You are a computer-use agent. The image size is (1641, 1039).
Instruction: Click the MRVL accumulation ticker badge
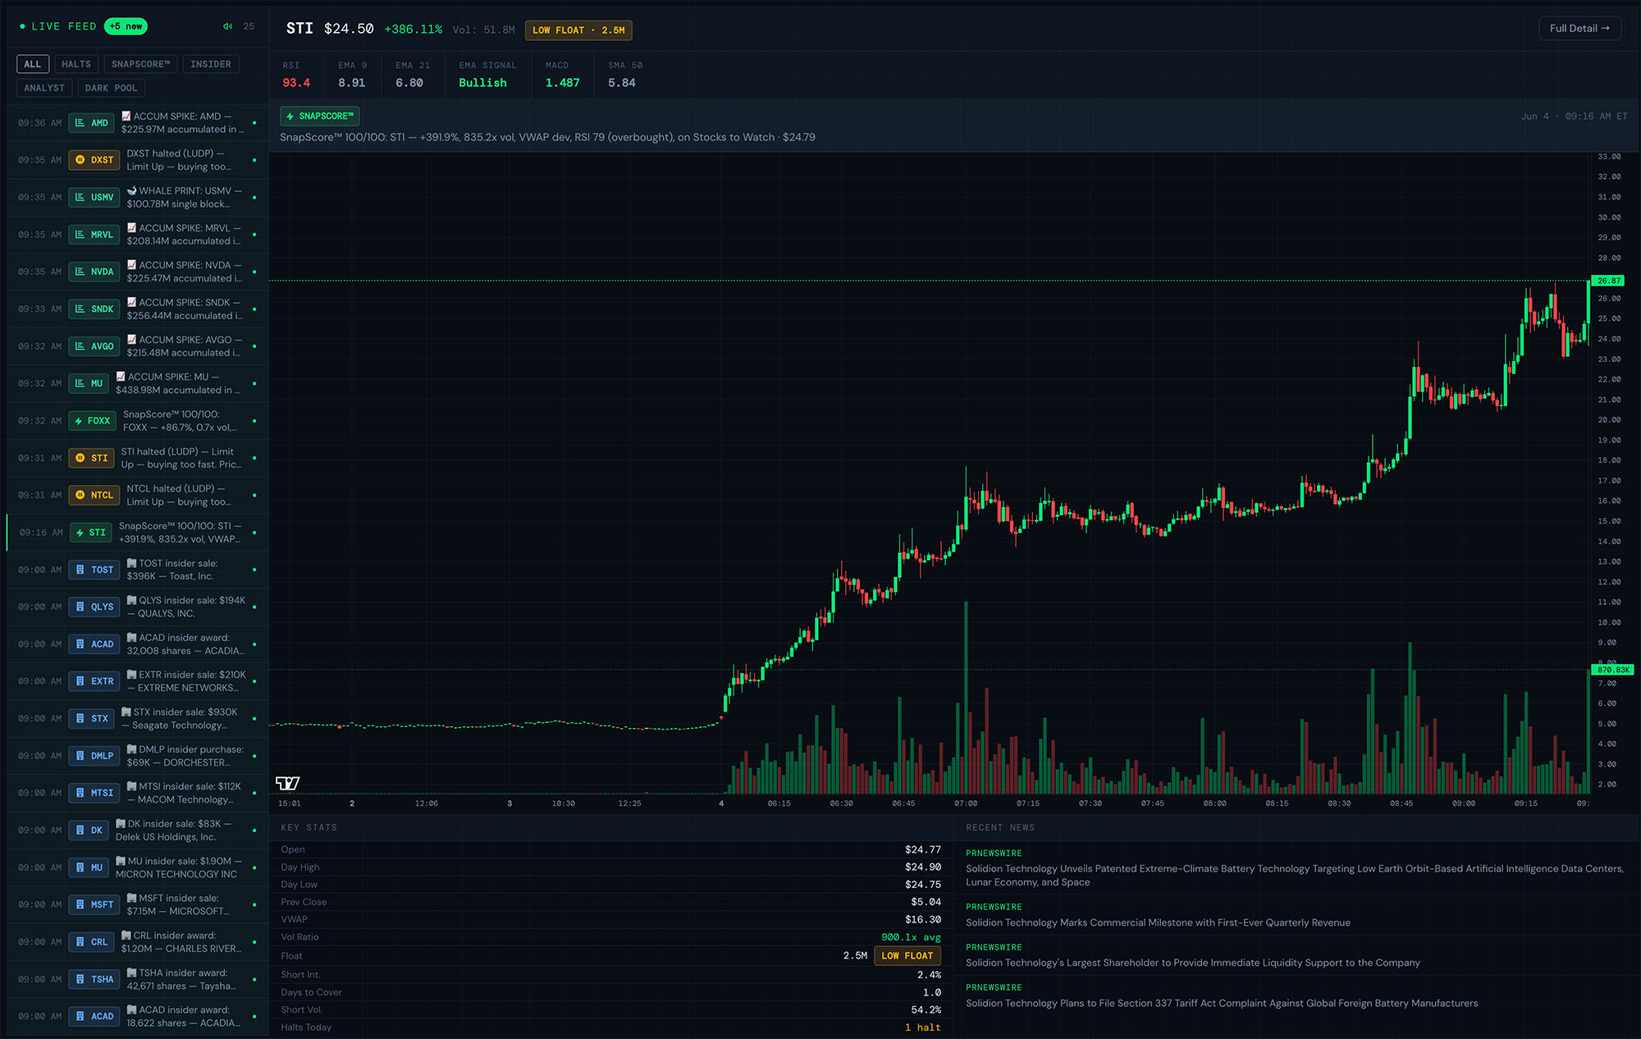[x=94, y=235]
